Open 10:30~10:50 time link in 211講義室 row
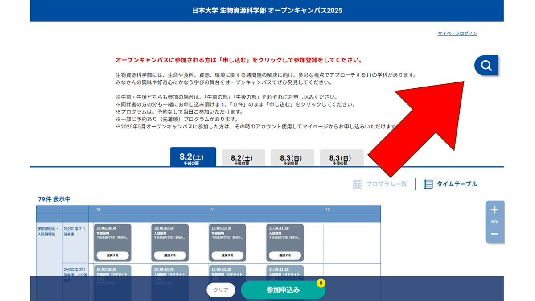The image size is (535, 301). tap(164, 228)
